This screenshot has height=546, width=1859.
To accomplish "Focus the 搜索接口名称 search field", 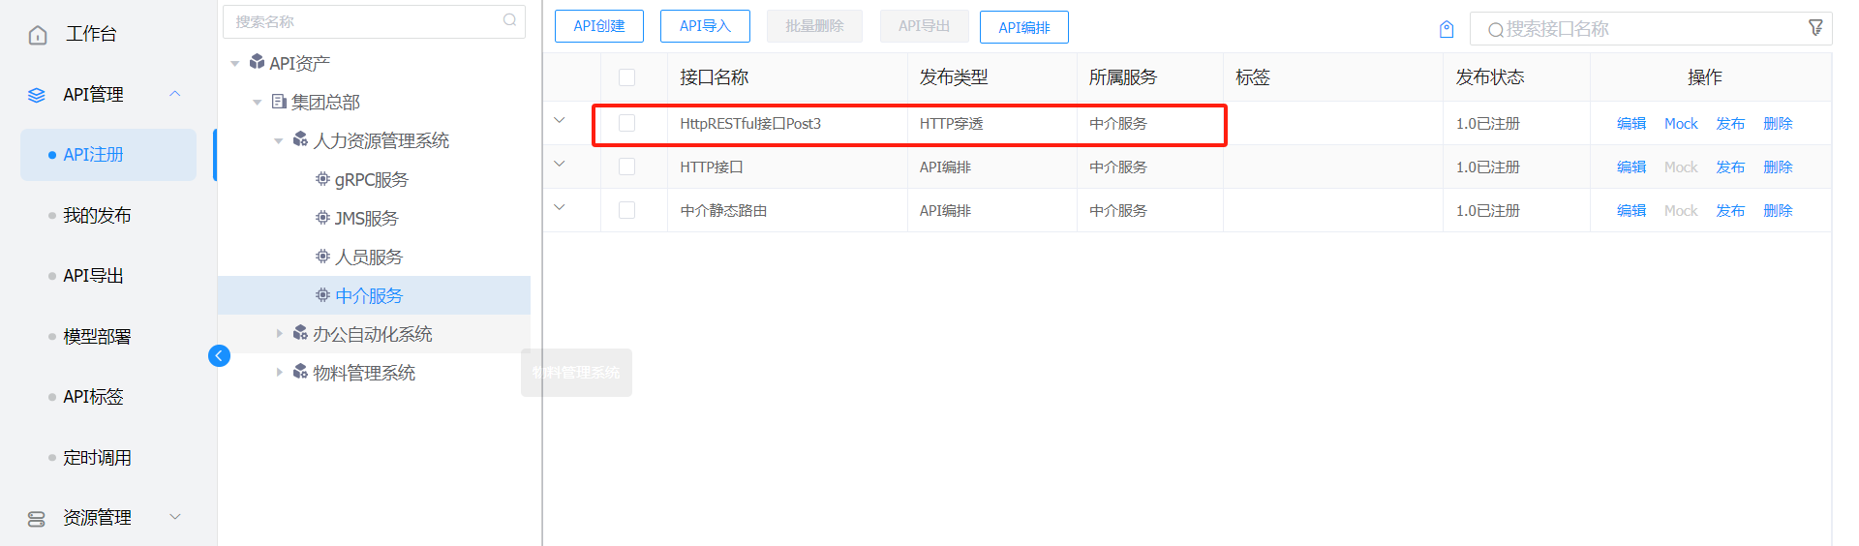I will (x=1651, y=29).
